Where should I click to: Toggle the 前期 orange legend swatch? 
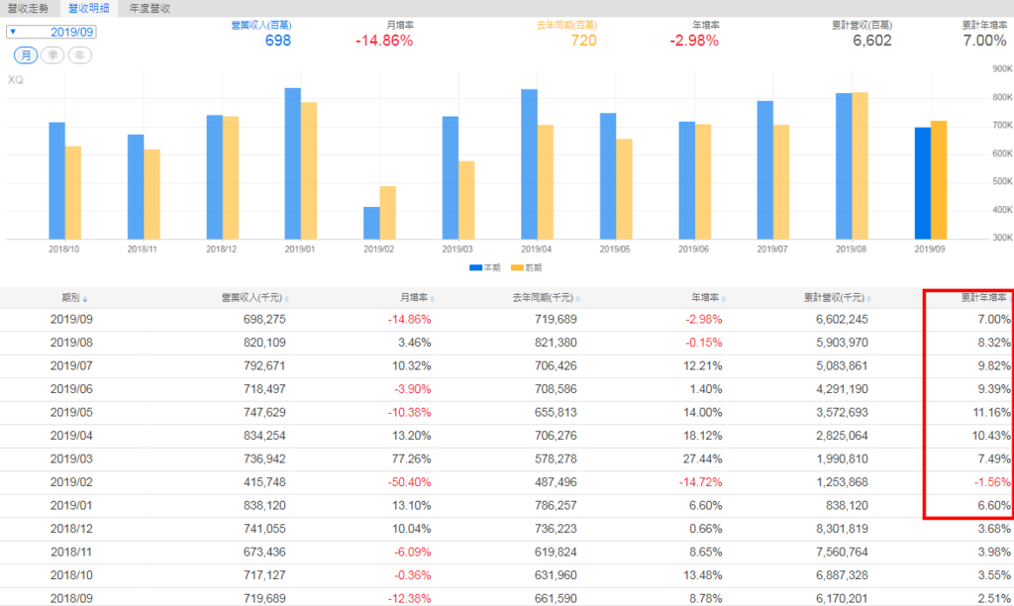click(x=517, y=267)
